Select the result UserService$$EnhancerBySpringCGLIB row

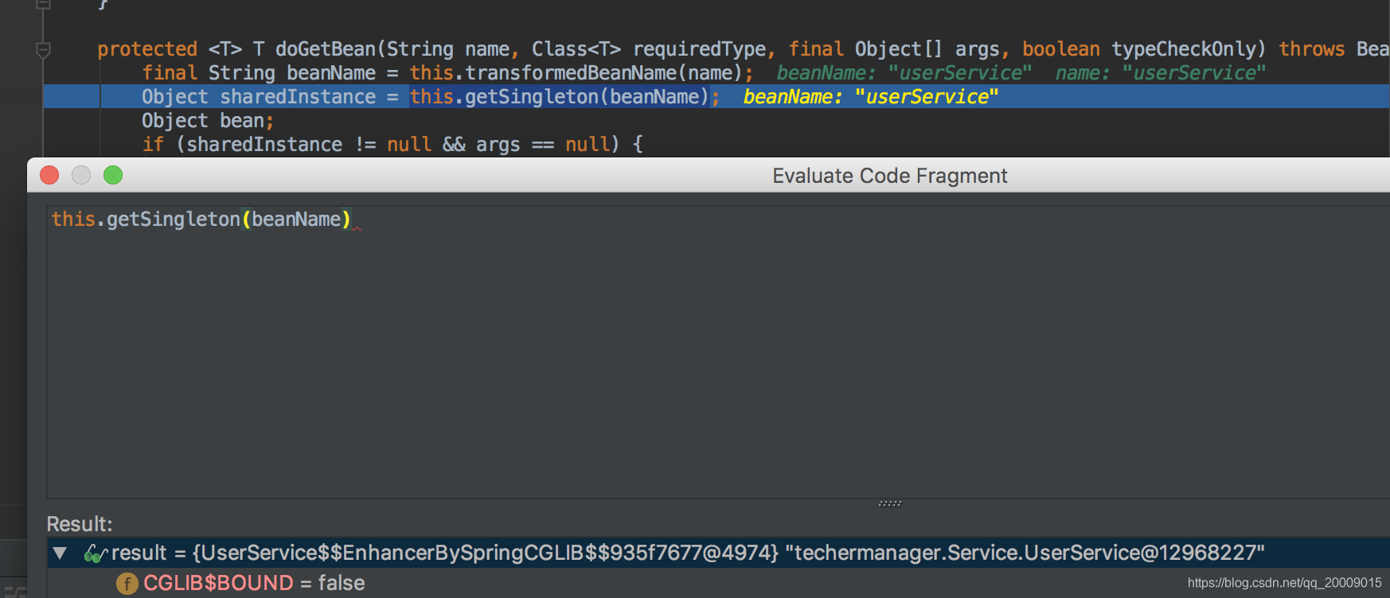point(718,553)
